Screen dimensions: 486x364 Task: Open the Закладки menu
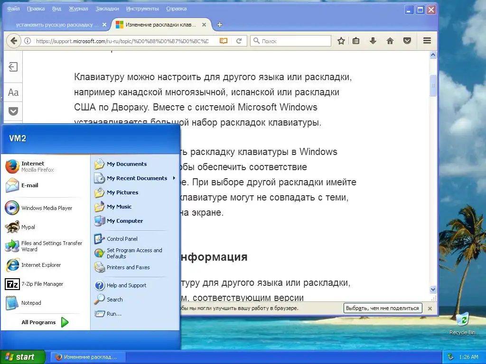click(107, 9)
